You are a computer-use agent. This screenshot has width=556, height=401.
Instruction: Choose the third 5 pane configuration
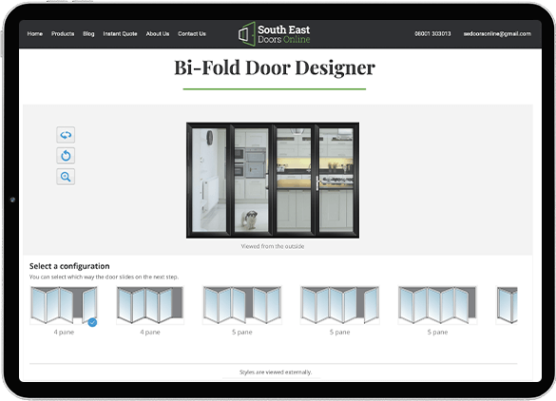(437, 305)
